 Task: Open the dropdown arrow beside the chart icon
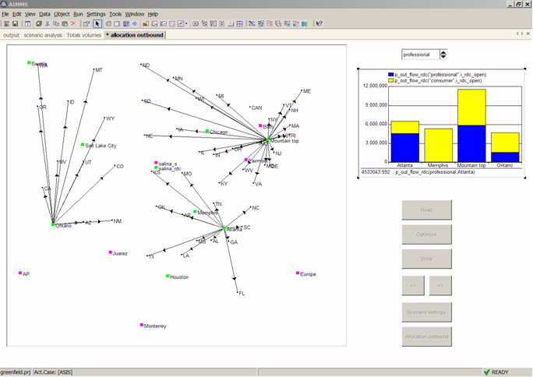click(186, 23)
